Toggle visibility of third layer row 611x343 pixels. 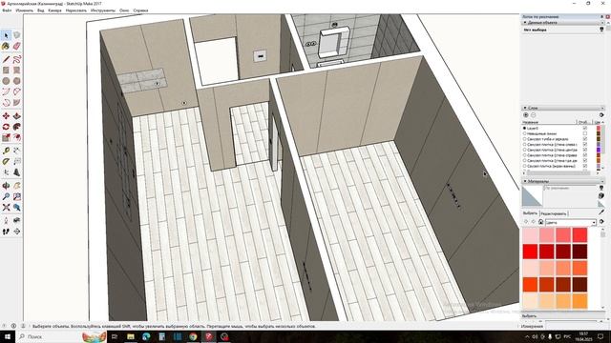(585, 139)
